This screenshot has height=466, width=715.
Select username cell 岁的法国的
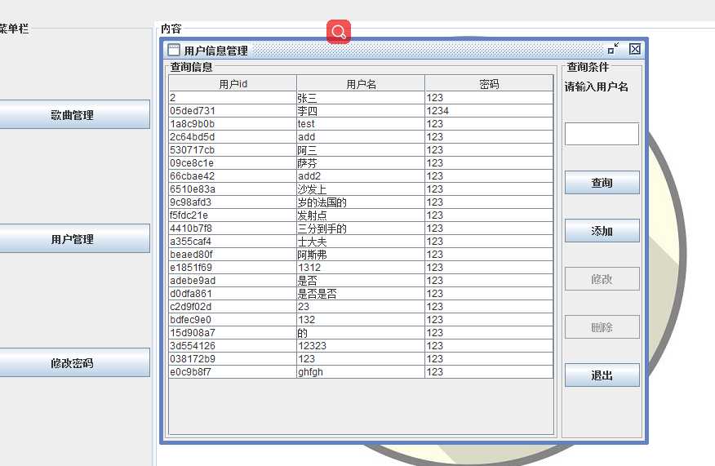tap(361, 202)
